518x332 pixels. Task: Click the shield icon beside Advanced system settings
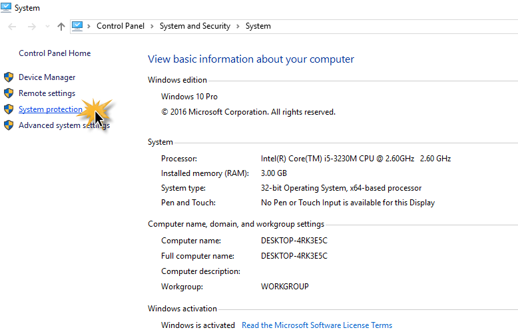(x=9, y=125)
